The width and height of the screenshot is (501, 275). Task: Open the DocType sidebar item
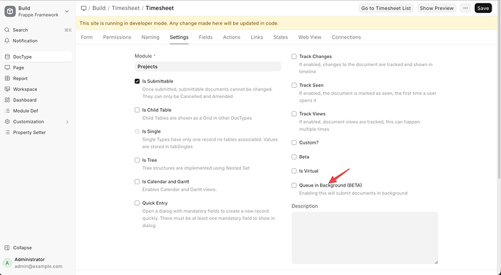point(37,57)
